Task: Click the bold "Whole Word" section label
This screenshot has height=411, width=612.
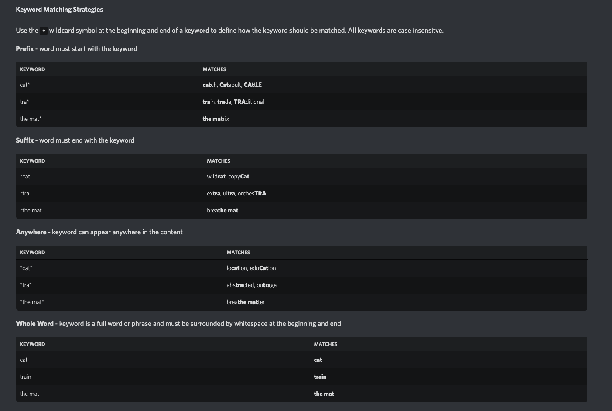Action: [x=34, y=324]
